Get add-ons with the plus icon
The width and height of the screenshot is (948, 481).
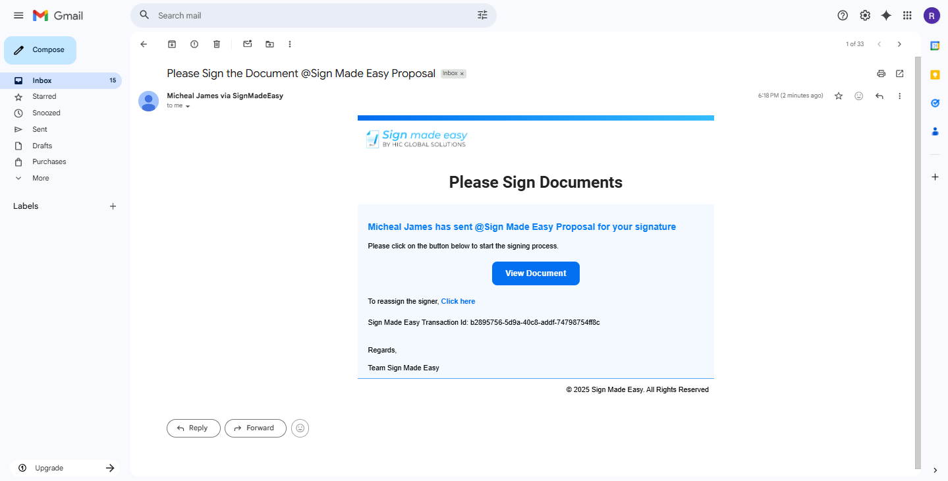935,177
